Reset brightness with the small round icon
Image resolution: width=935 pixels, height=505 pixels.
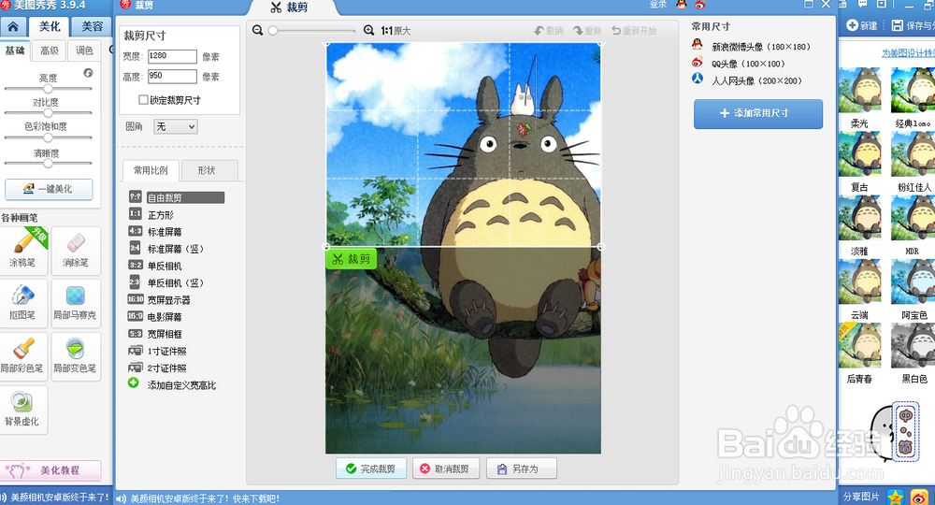88,73
